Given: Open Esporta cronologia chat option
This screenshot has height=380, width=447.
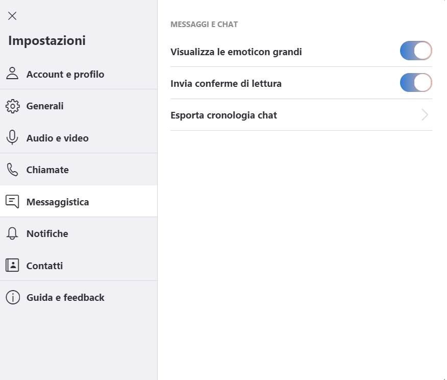Looking at the screenshot, I should click(x=302, y=115).
